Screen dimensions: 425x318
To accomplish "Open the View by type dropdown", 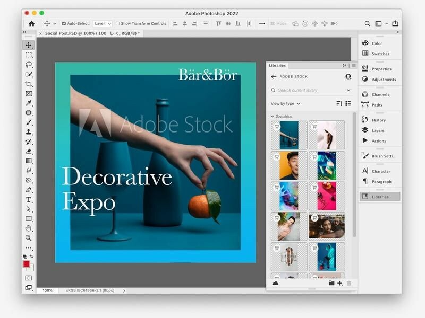I will coord(285,104).
